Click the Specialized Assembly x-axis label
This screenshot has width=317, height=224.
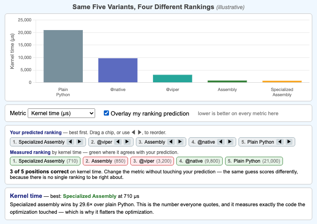click(282, 92)
